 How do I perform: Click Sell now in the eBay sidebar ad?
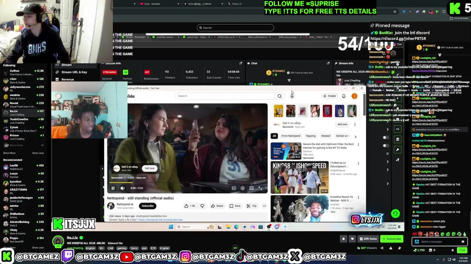pyautogui.click(x=342, y=124)
